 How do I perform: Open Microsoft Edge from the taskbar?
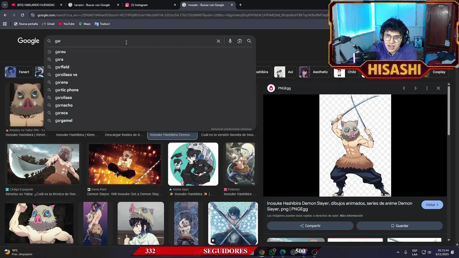click(283, 252)
